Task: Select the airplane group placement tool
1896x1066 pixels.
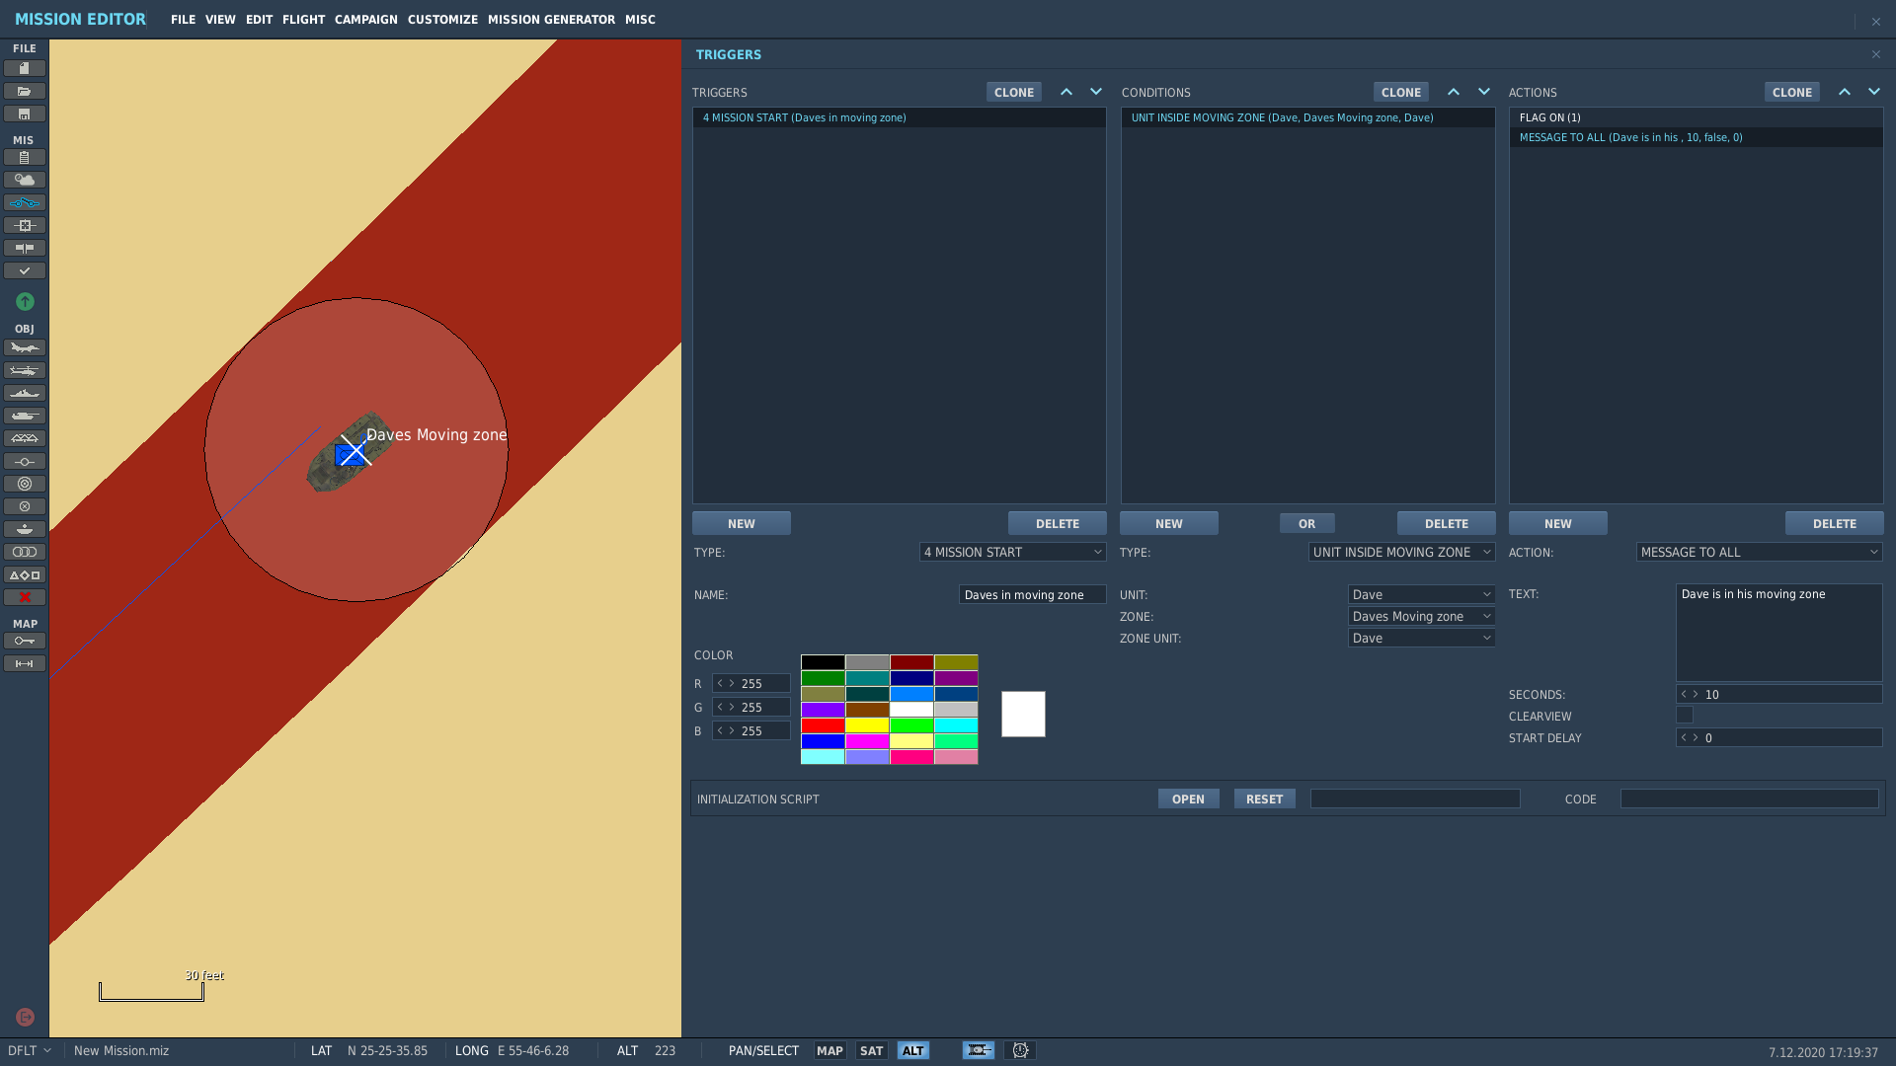Action: click(25, 347)
